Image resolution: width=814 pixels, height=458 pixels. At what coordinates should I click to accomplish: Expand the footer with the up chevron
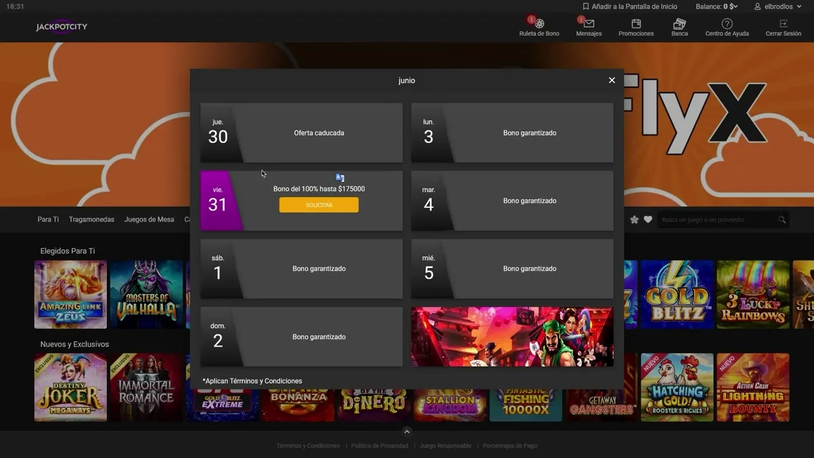point(407,431)
